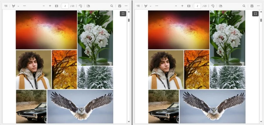
Task: Click the snowy pine trees in left viewer
Action: 95,77
